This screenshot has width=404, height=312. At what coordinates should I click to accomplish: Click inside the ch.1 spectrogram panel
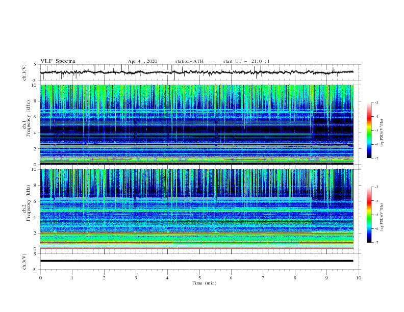point(196,124)
